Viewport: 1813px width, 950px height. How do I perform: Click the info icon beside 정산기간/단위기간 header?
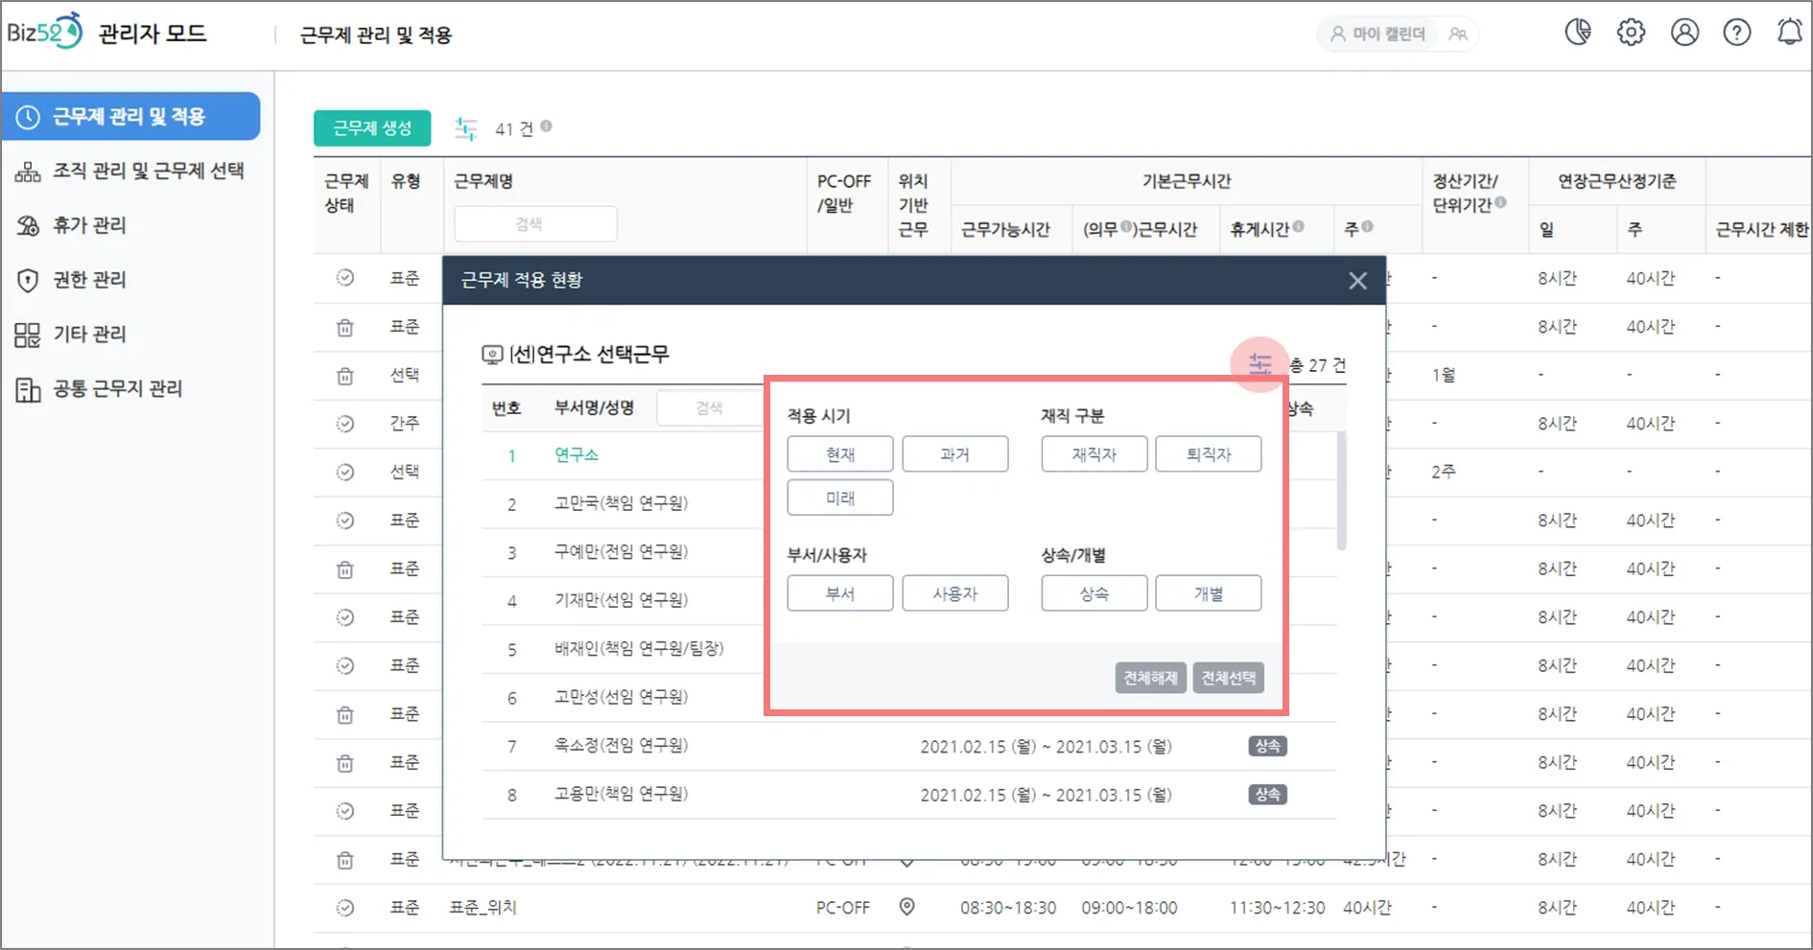1500,202
